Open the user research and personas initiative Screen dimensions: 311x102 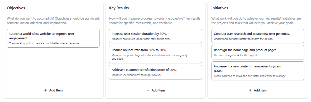[257, 36]
